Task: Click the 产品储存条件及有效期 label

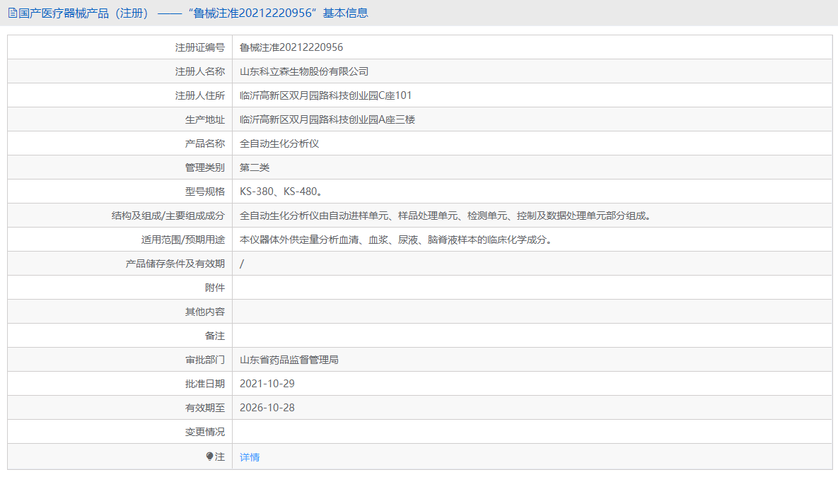Action: point(175,264)
